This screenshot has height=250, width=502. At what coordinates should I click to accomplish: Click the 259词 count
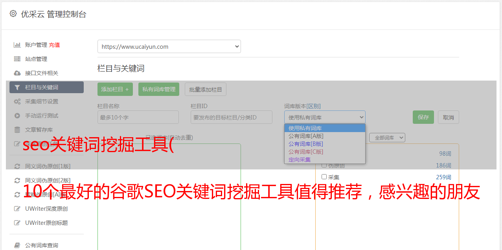point(443,177)
